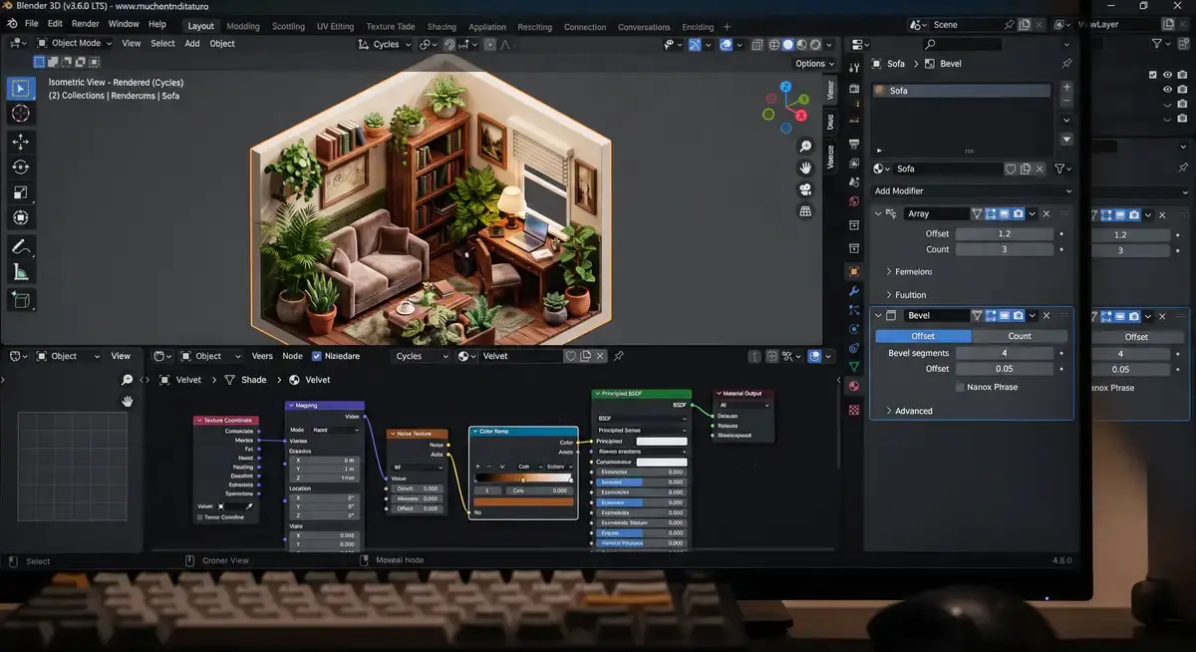1196x652 pixels.
Task: Select the Scale tool
Action: point(21,192)
